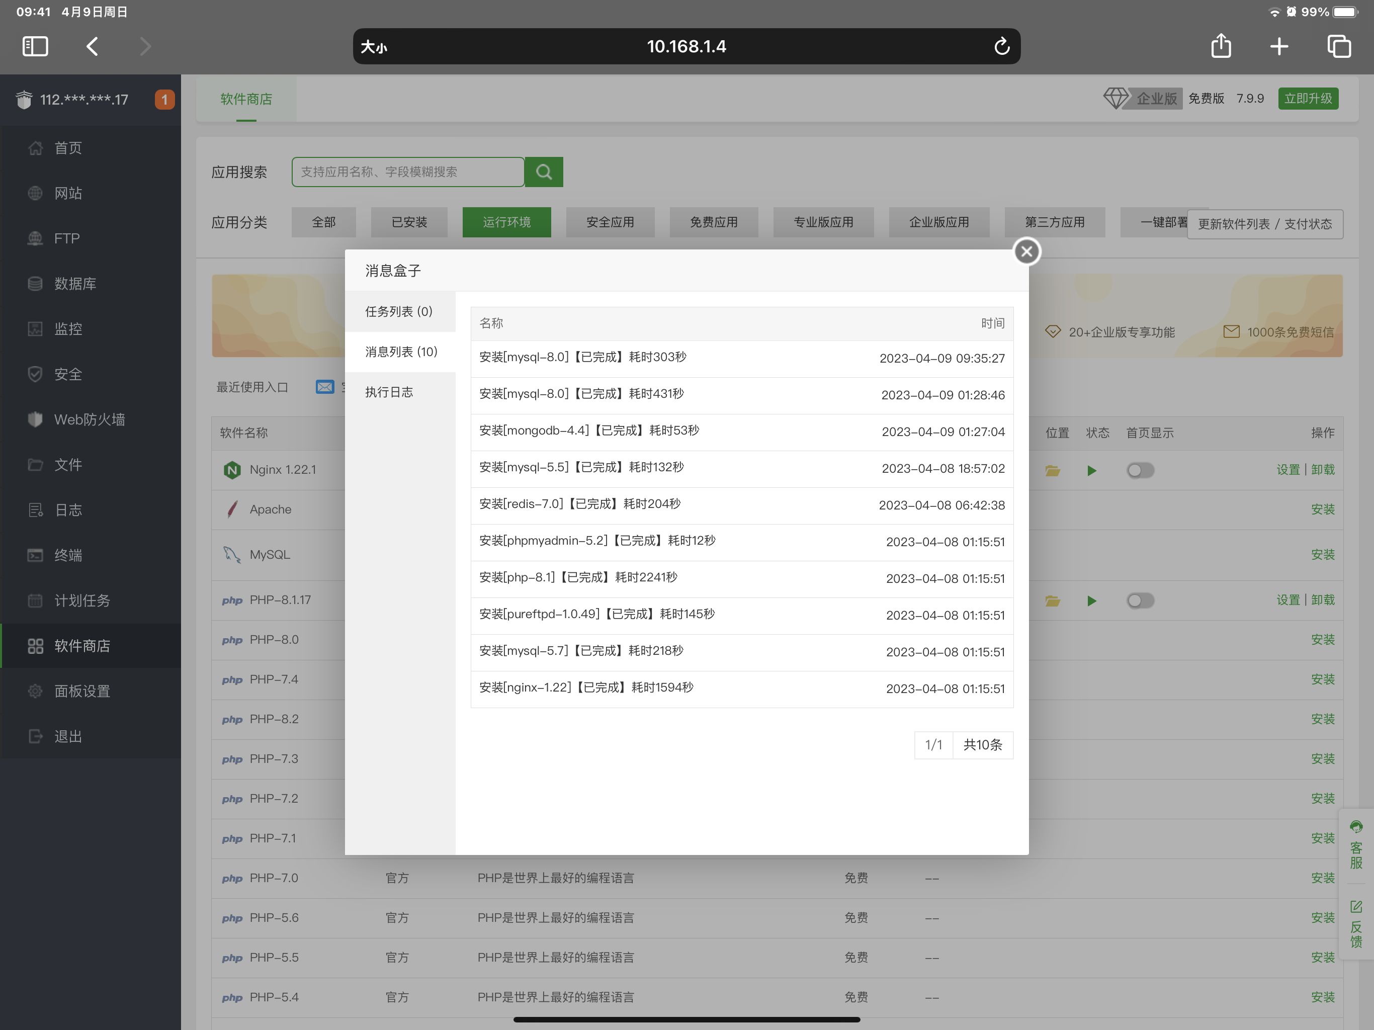Open FTP in the sidebar

click(91, 238)
